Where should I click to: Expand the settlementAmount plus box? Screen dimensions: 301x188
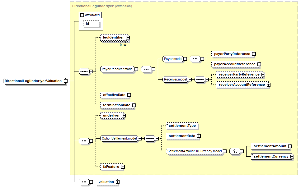click(x=290, y=146)
